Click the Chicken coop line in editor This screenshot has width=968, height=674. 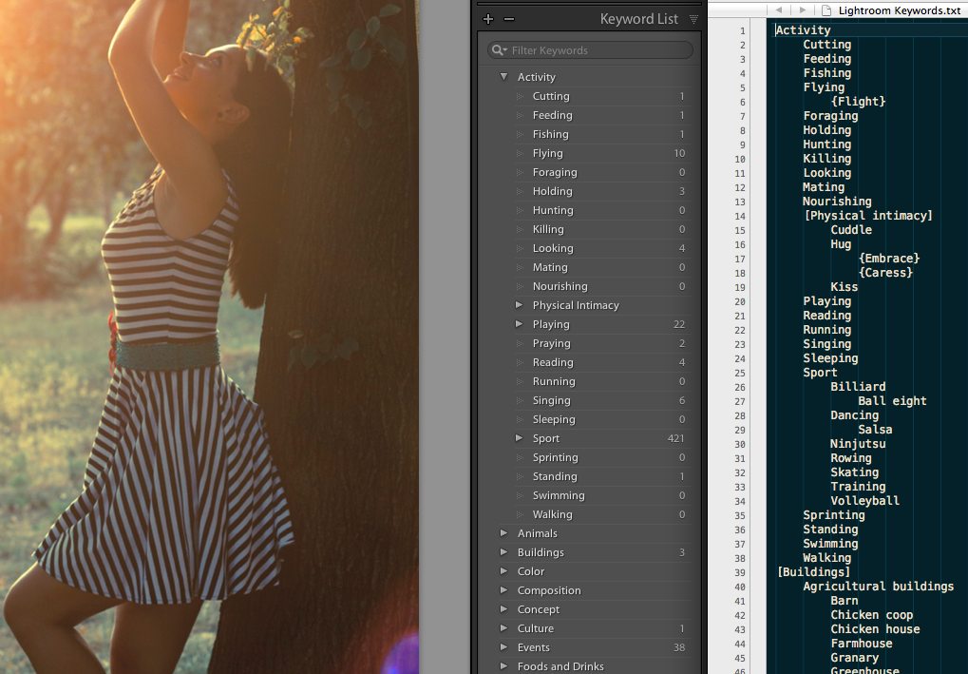tap(871, 615)
